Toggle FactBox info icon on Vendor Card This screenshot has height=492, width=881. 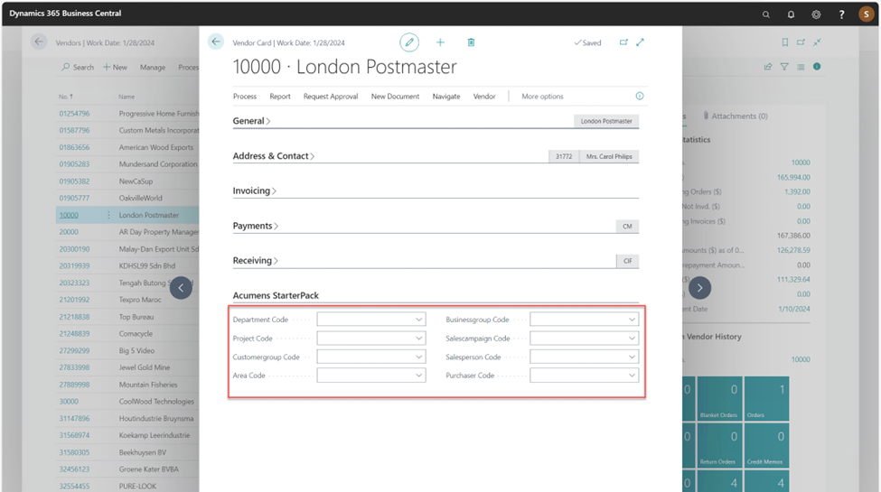(x=640, y=96)
